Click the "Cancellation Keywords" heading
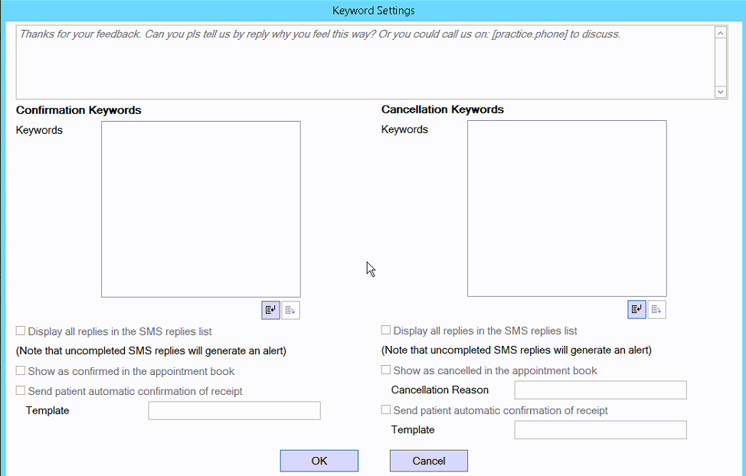Viewport: 746px width, 476px height. point(443,109)
